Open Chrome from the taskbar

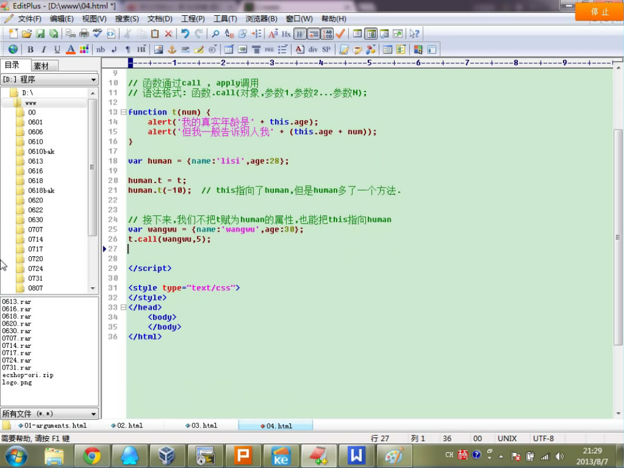coord(92,456)
